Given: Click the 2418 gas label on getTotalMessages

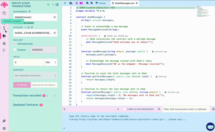Looking at the screenshot, I should pyautogui.click(x=161, y=77).
